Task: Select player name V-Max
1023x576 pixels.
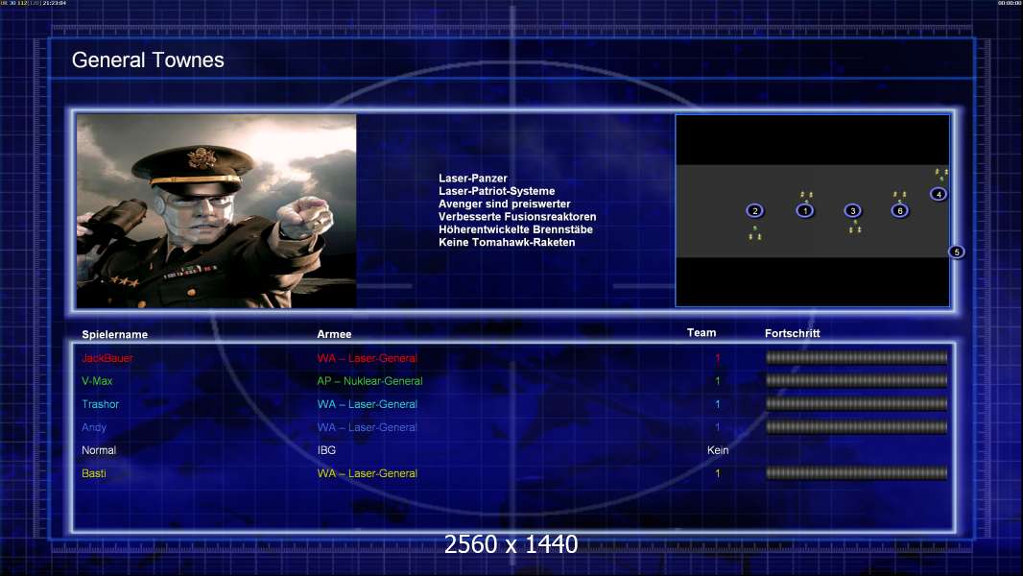Action: tap(97, 381)
